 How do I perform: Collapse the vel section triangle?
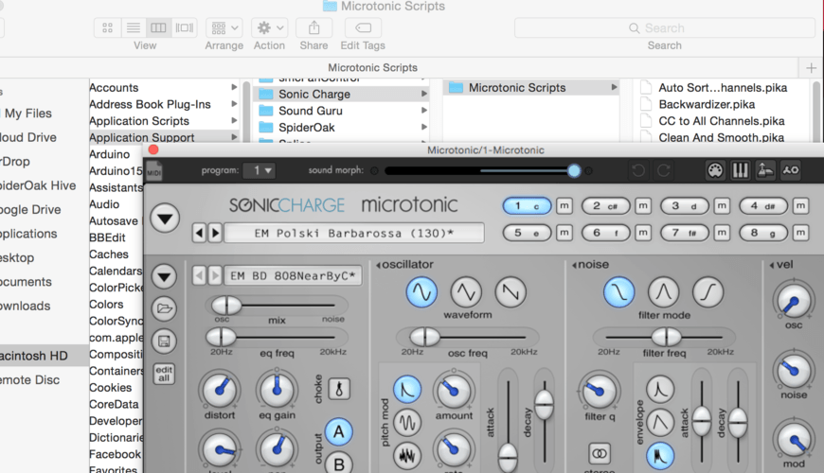(772, 265)
